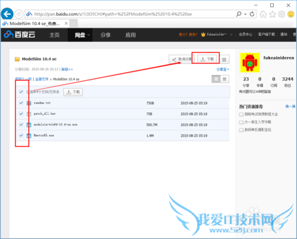Click the 更大!更快! promo link
Image resolution: width=297 pixels, height=239 pixels.
pos(188,34)
